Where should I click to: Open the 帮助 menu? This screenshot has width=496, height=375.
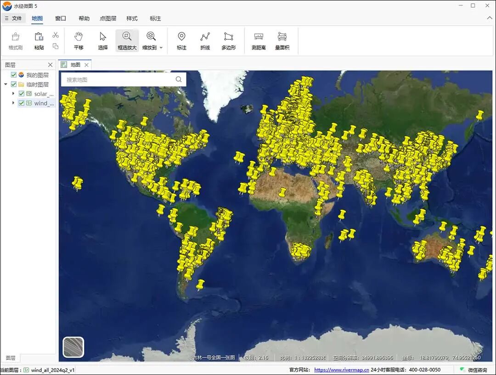pos(84,18)
